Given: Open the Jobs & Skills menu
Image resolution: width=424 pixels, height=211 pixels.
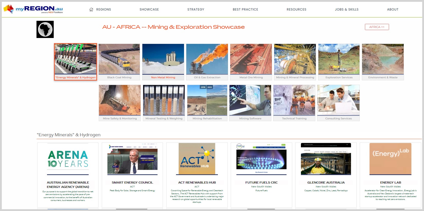Looking at the screenshot, I should 346,9.
